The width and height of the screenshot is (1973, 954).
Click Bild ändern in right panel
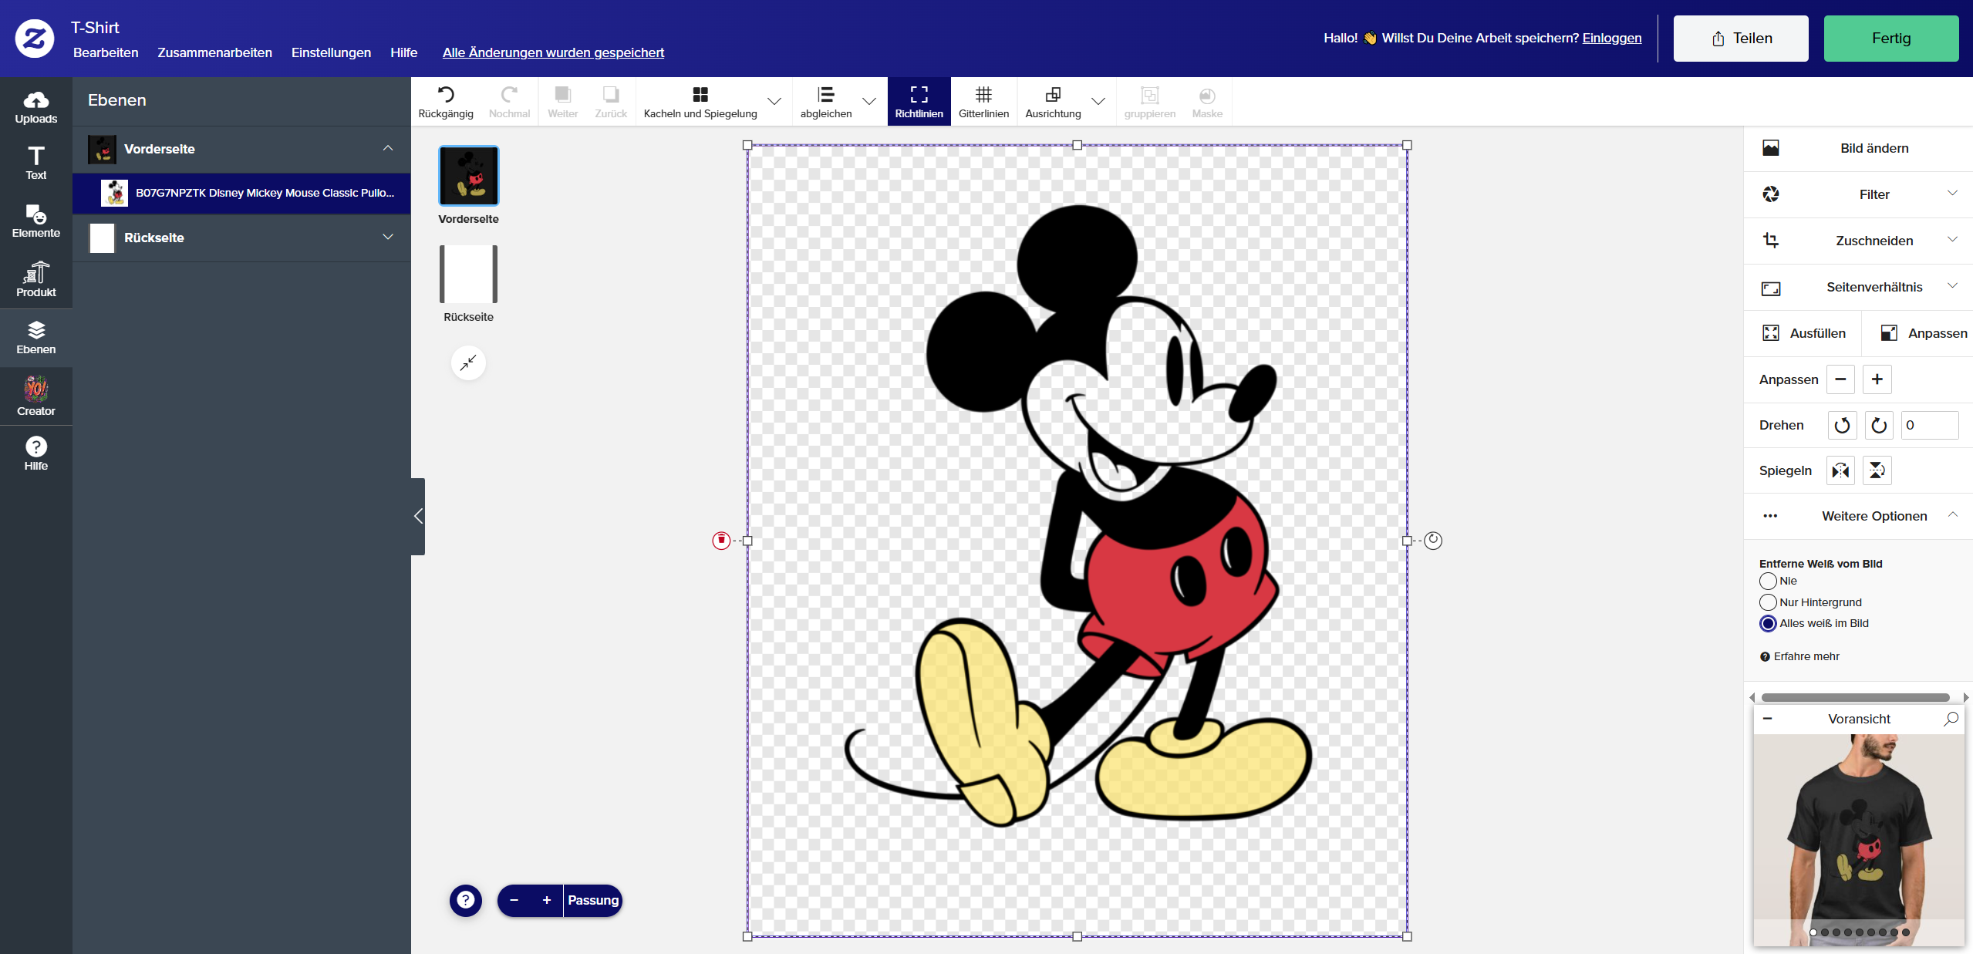point(1859,148)
